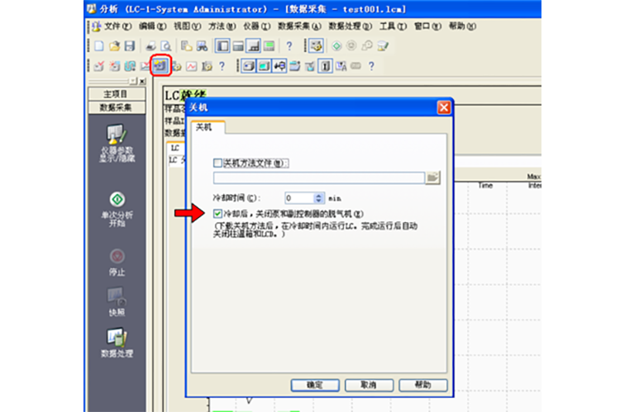Select the 关机 tab in dialog

[207, 127]
